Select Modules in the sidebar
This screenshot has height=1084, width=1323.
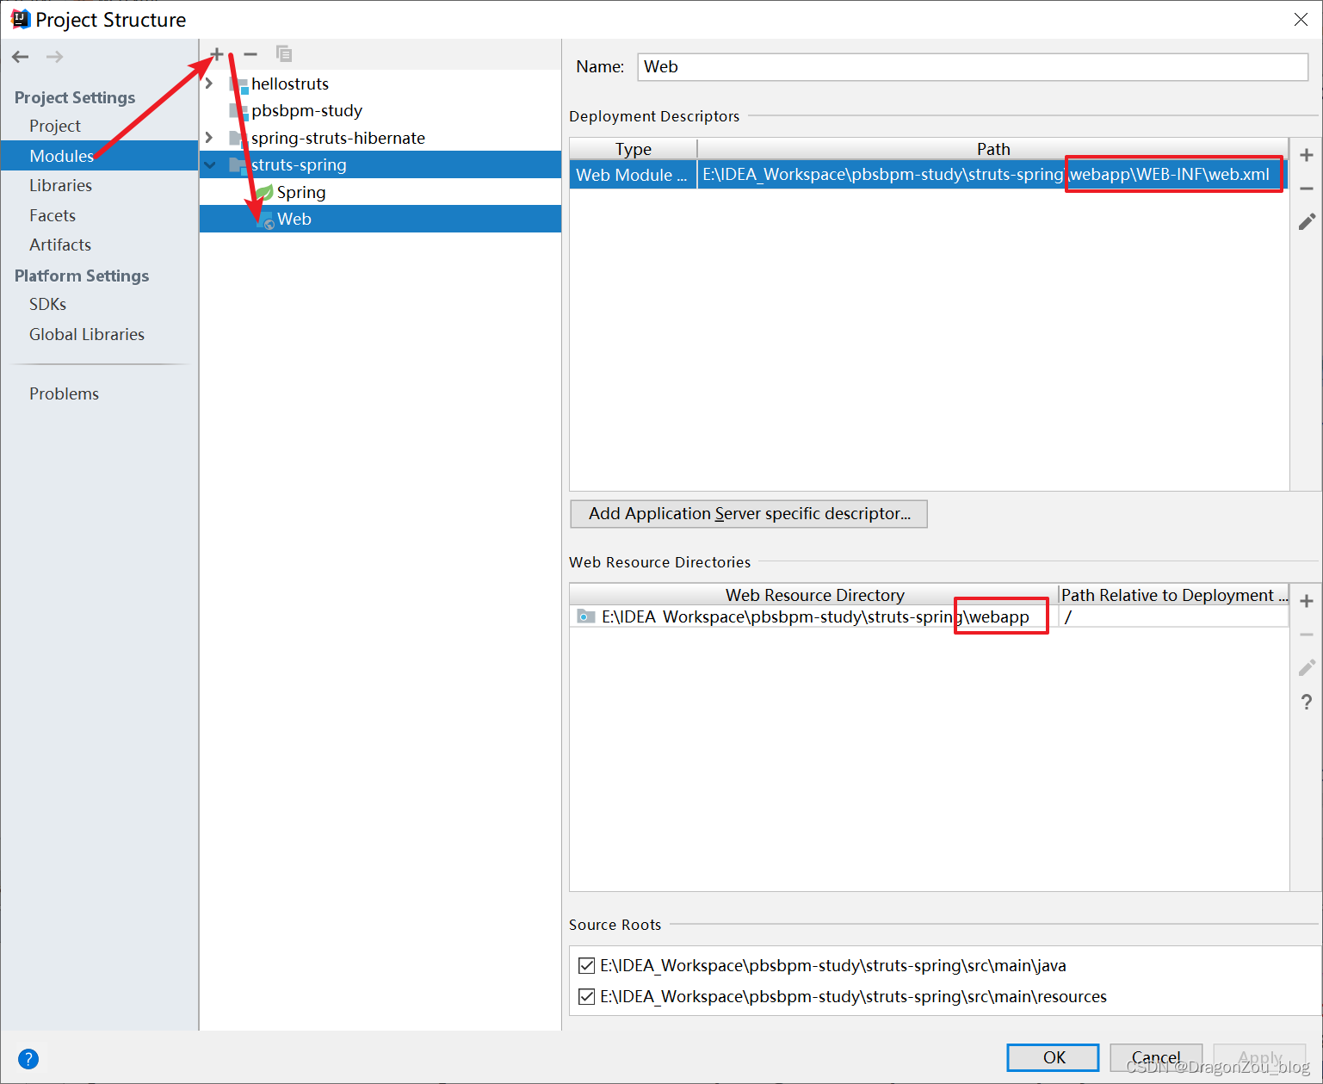coord(100,156)
